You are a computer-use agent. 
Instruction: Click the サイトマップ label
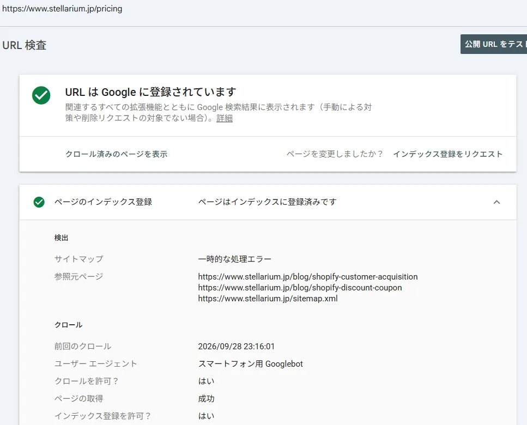tap(78, 259)
